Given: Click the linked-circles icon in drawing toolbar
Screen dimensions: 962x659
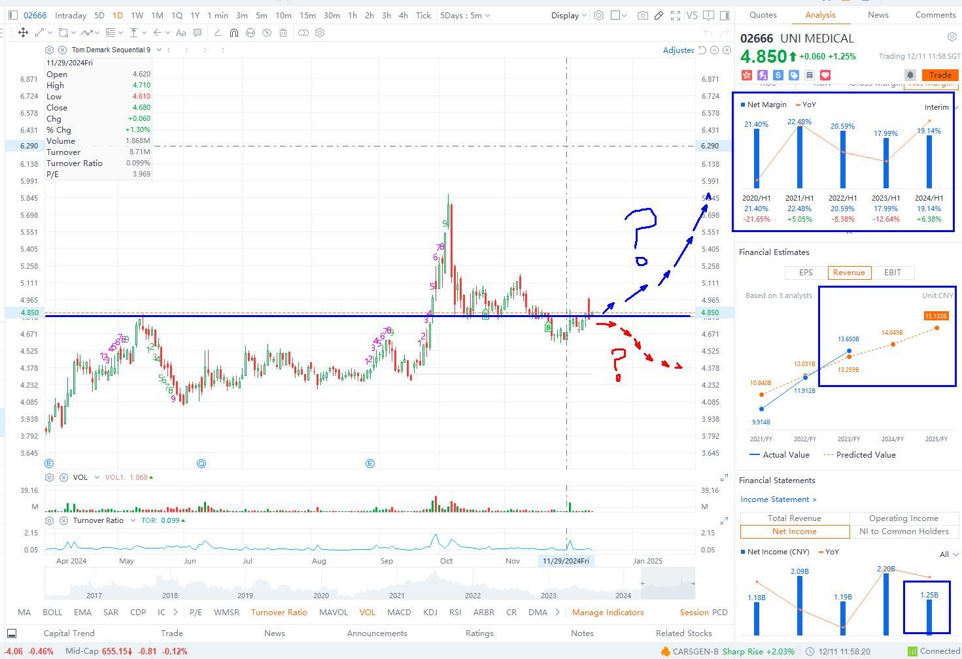Looking at the screenshot, I should pyautogui.click(x=303, y=33).
